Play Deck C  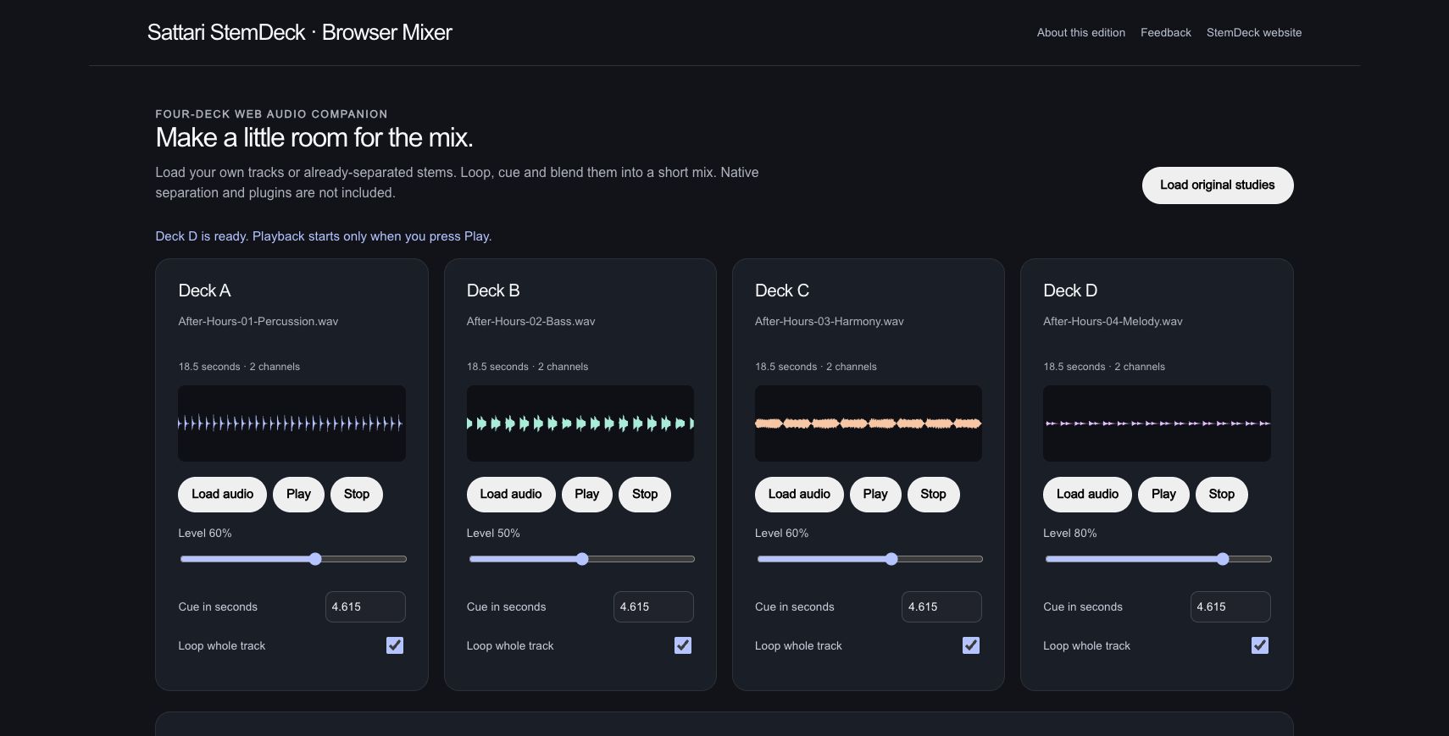[875, 495]
